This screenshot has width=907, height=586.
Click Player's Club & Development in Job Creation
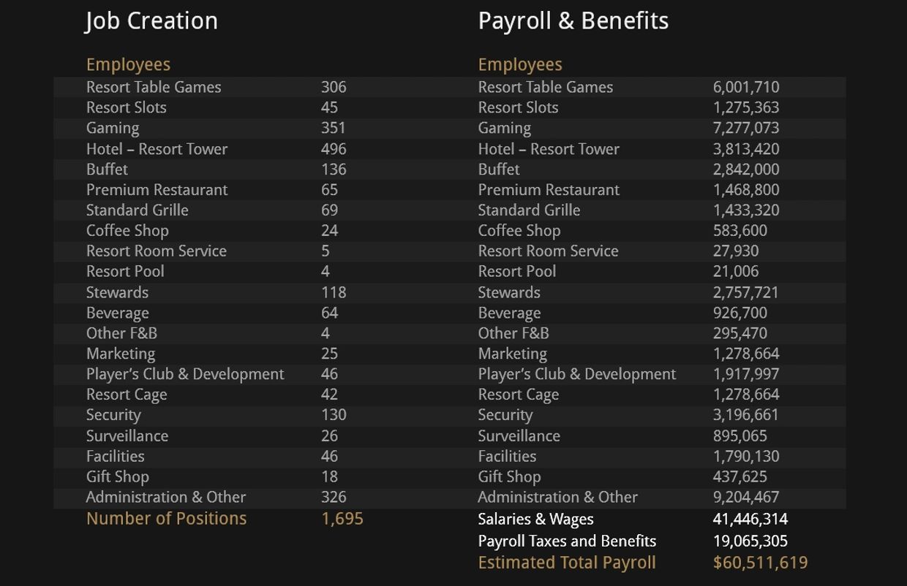[x=184, y=374]
